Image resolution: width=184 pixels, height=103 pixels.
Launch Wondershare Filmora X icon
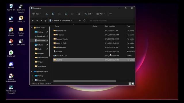pos(11,90)
